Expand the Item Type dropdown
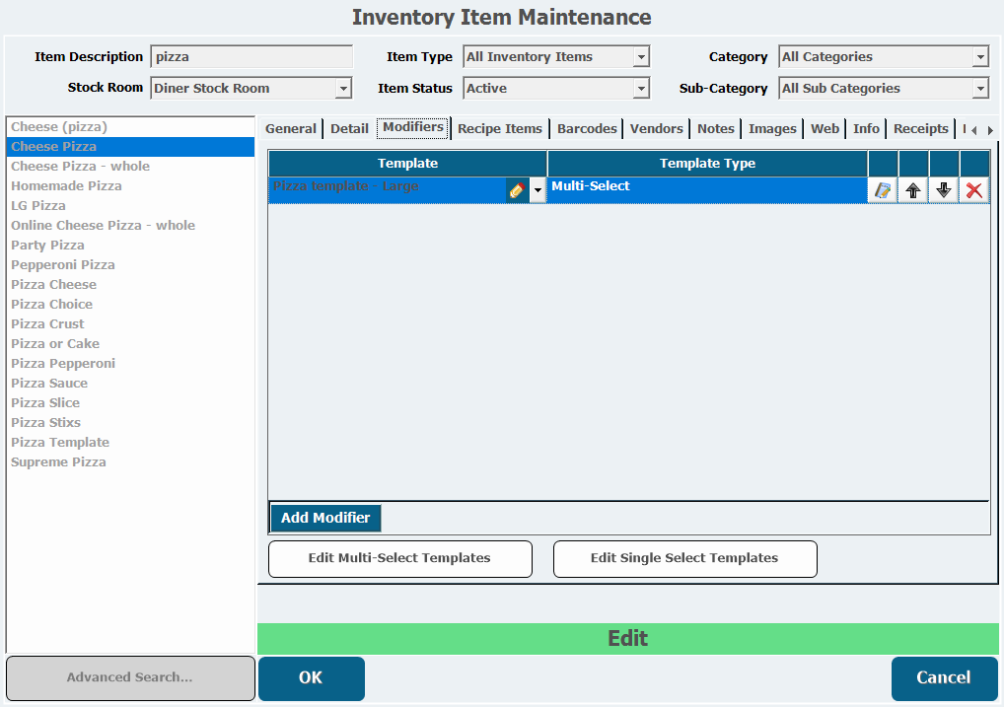This screenshot has height=707, width=1004. [641, 57]
